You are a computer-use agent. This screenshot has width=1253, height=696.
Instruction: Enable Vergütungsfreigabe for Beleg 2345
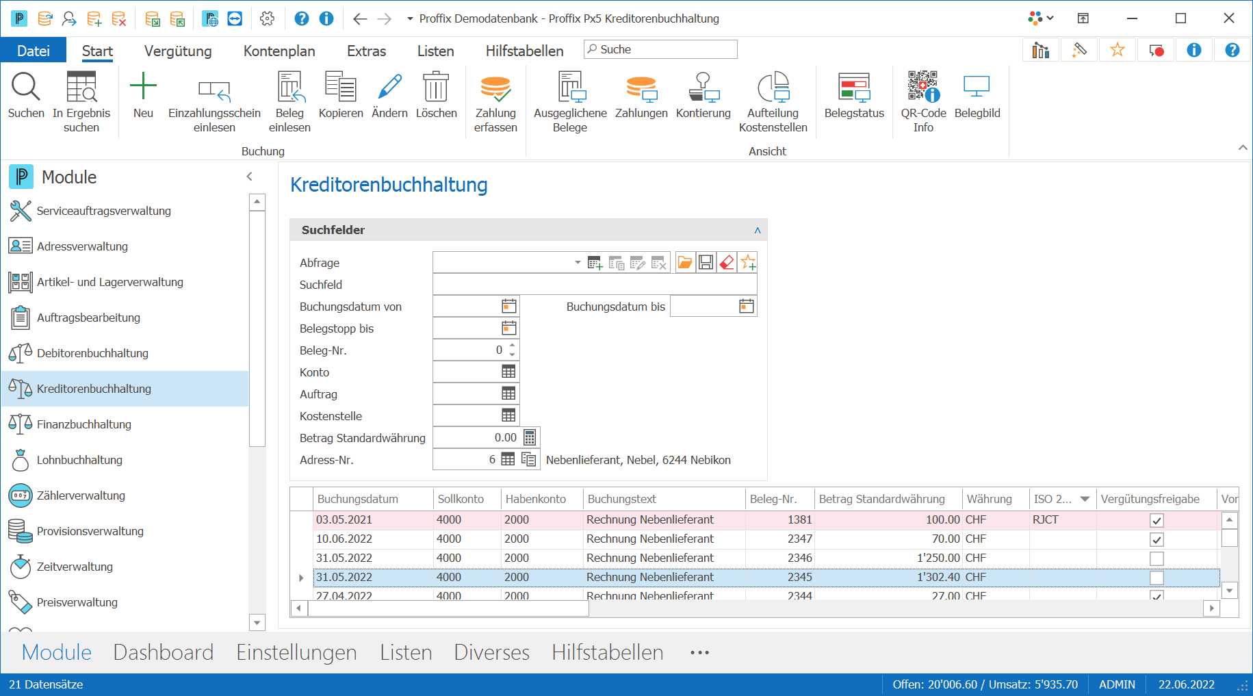point(1157,578)
